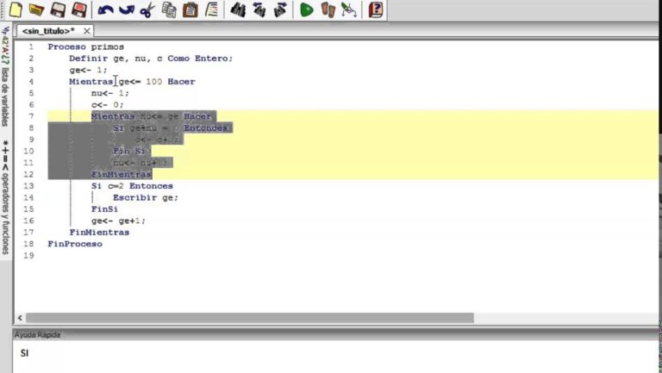The width and height of the screenshot is (662, 373).
Task: Click the Save As red floppy icon
Action: coord(78,10)
